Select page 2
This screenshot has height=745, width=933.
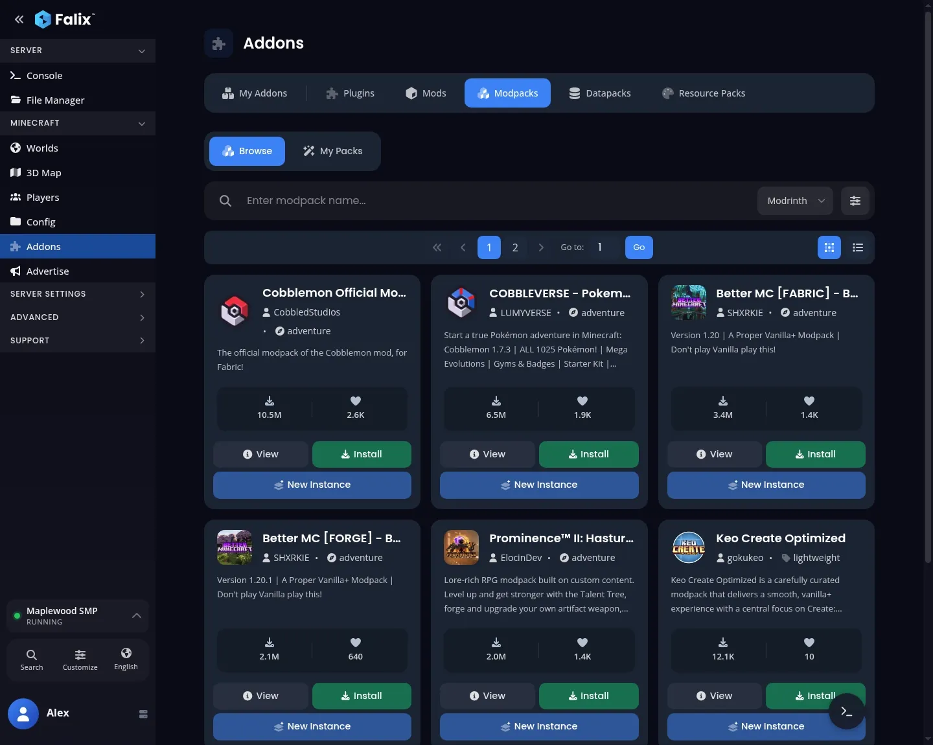(x=515, y=247)
